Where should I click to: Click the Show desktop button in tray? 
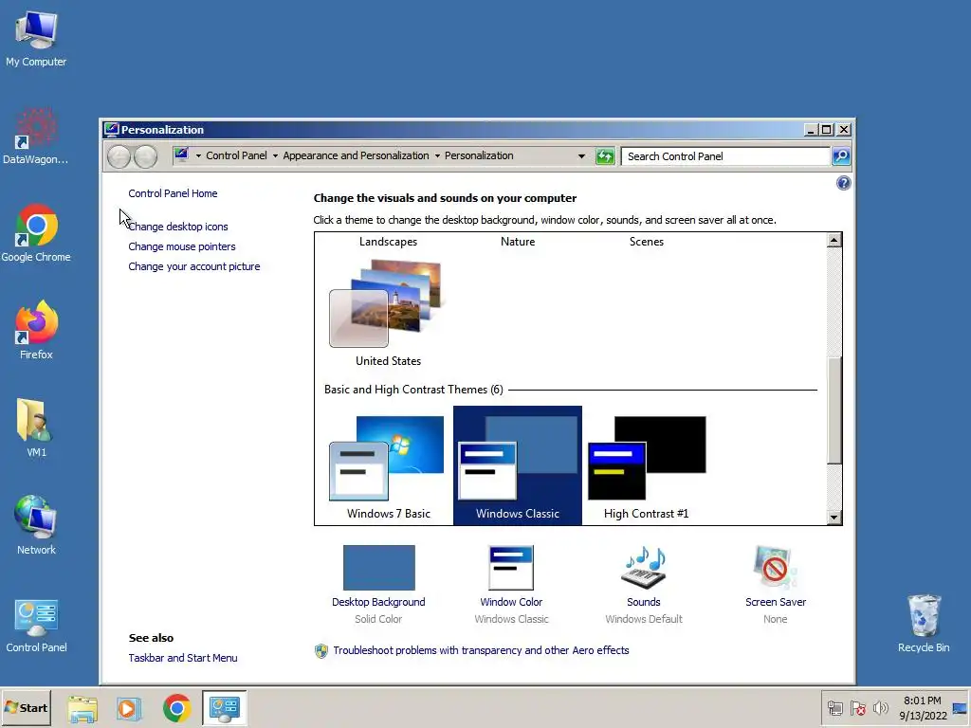coord(960,708)
